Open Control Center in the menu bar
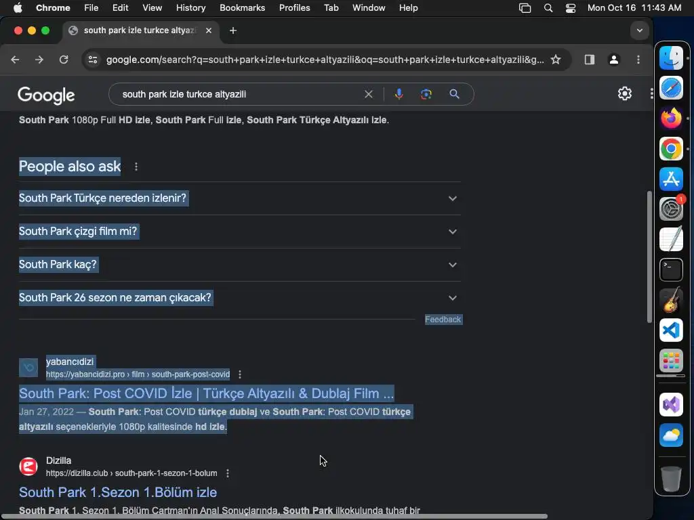 tap(571, 8)
